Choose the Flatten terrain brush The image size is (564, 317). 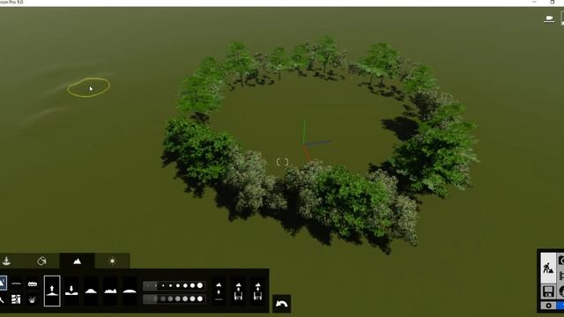[x=91, y=291]
